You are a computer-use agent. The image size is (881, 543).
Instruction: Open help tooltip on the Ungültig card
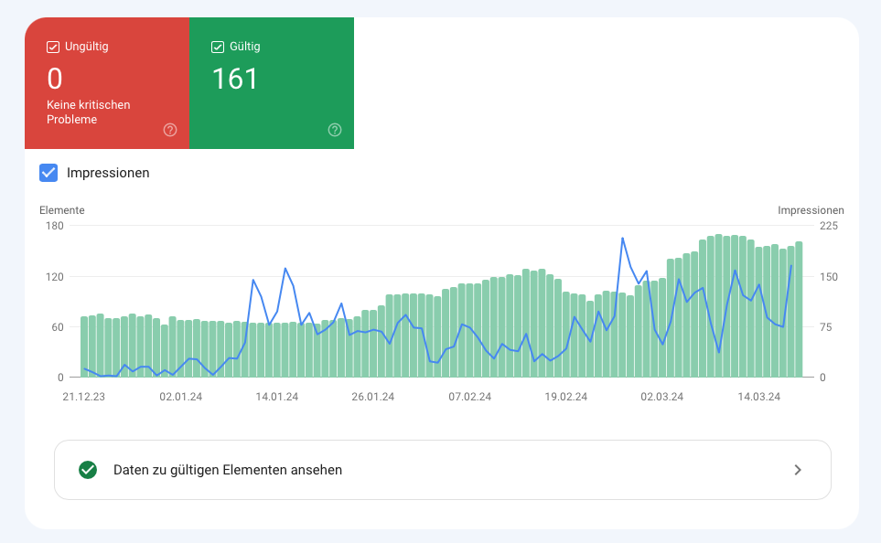click(x=169, y=130)
